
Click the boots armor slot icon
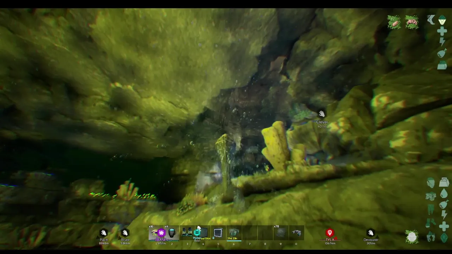(430, 223)
